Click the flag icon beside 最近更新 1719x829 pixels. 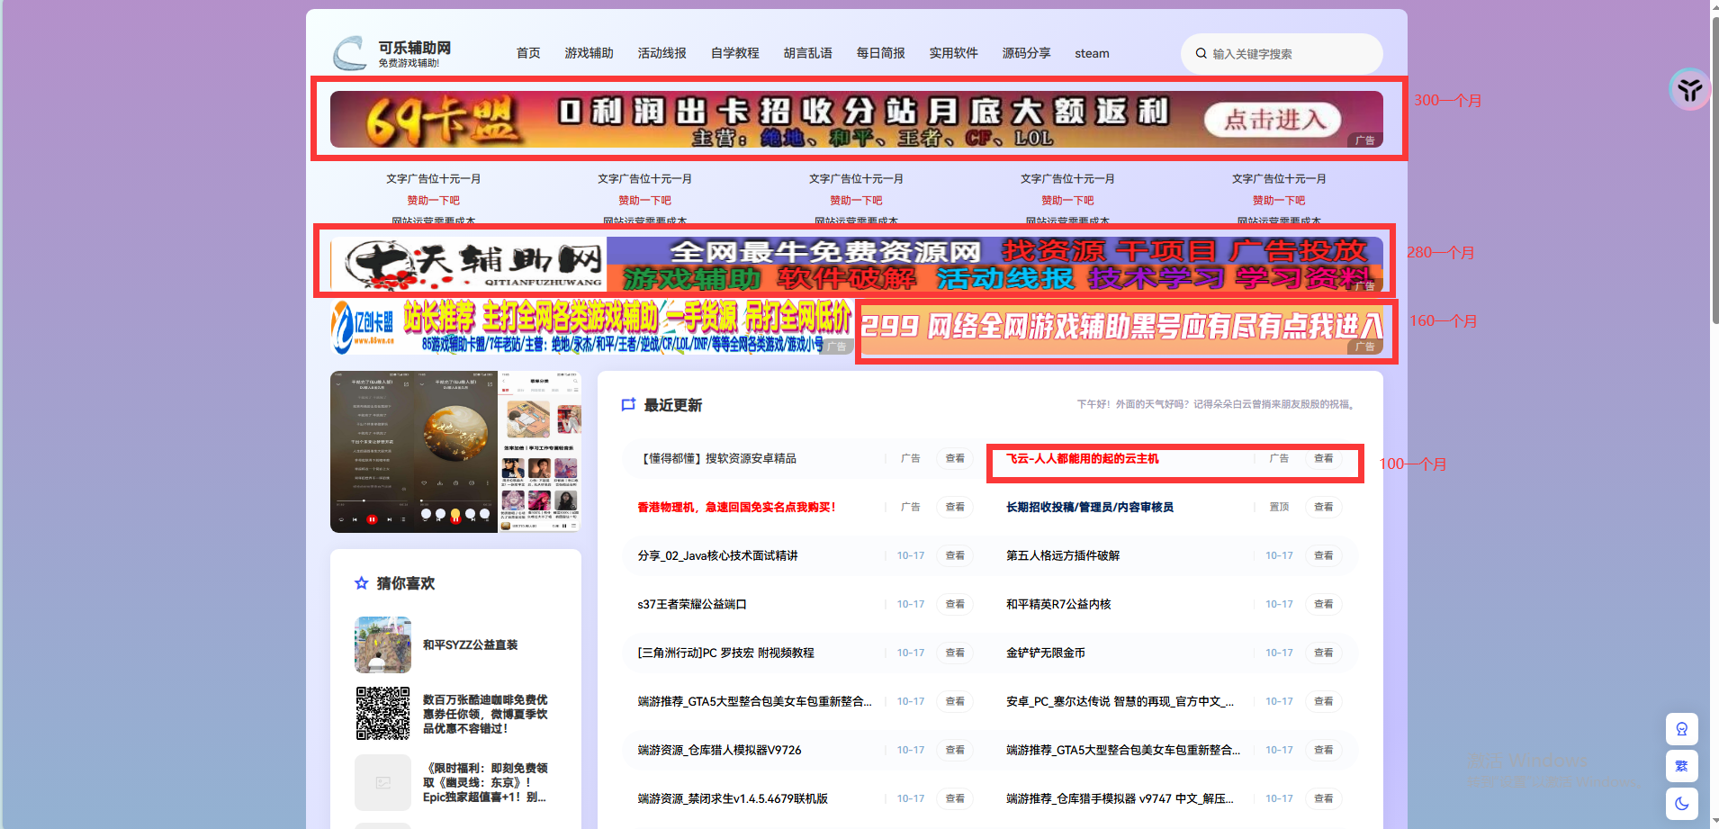click(629, 405)
